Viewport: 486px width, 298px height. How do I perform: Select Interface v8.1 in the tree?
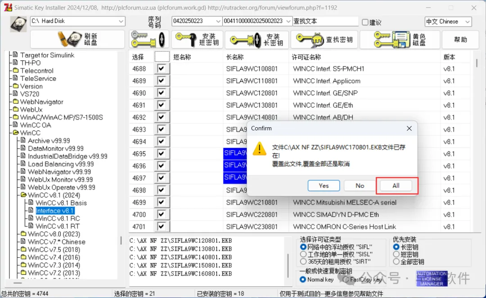55,210
